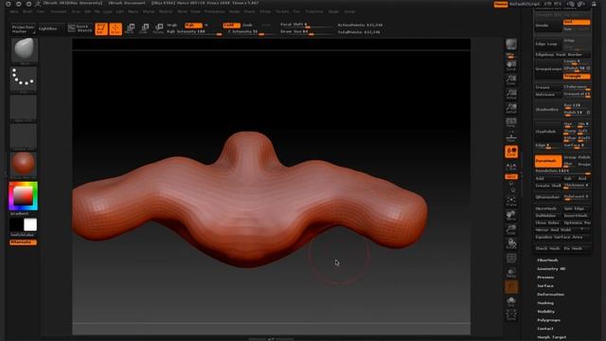The width and height of the screenshot is (606, 341).
Task: Select the current brush thumbnail
Action: tap(24, 50)
